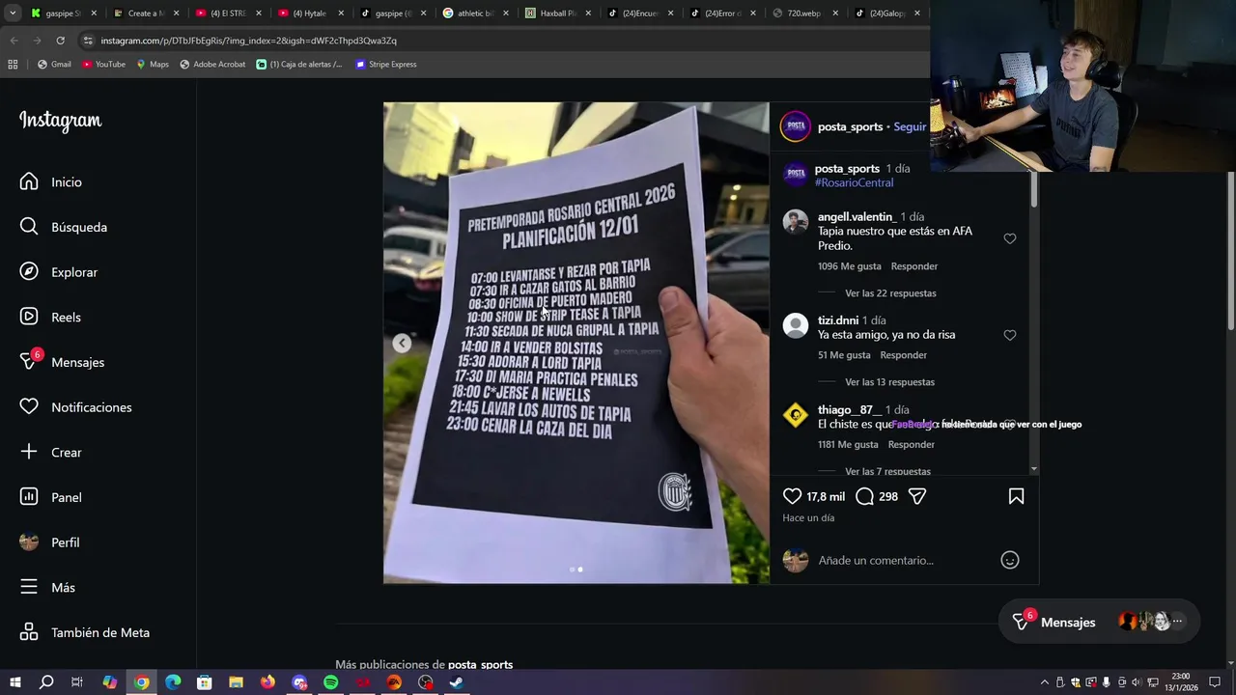Viewport: 1236px width, 695px height.
Task: Reply to angell.valentin_ comment via Responder
Action: point(913,266)
